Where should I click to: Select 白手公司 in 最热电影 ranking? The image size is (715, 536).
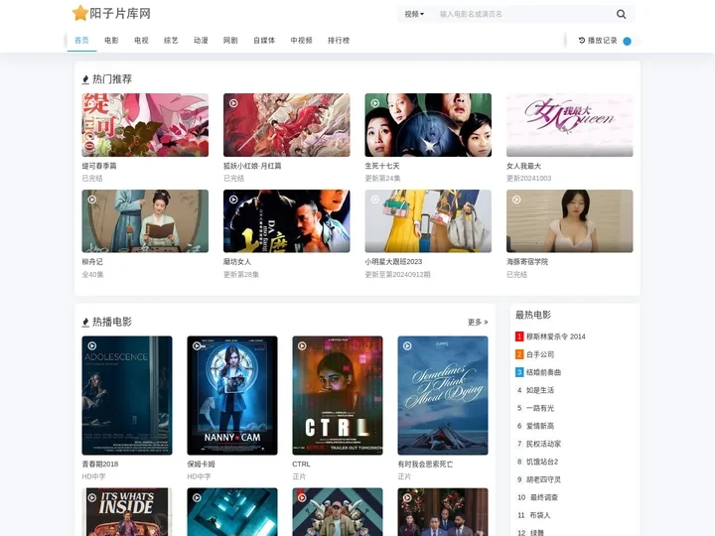[540, 354]
